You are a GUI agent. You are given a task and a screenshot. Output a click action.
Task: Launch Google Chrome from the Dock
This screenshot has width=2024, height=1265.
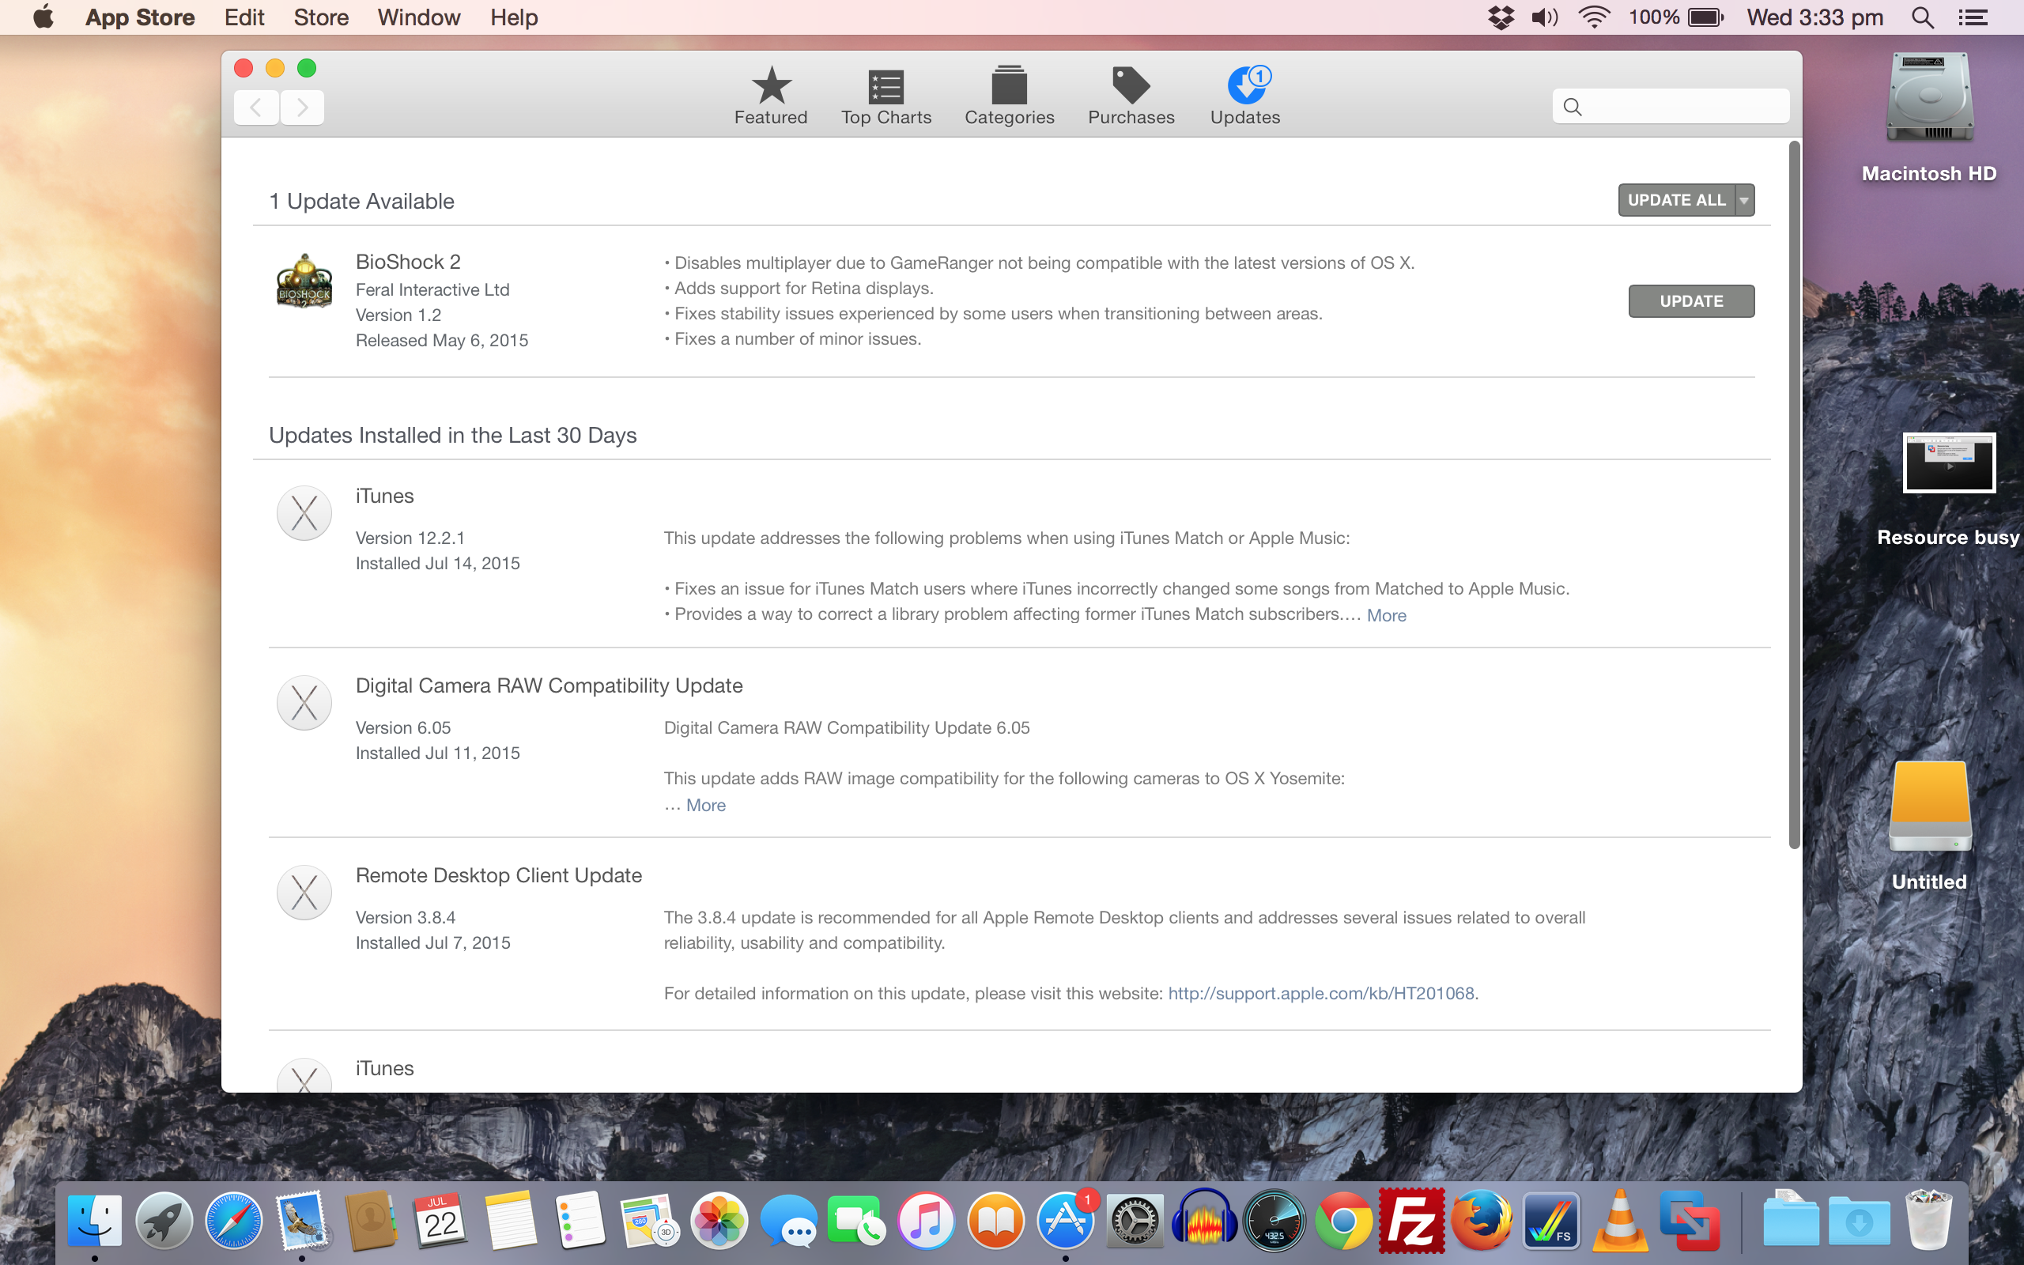click(1342, 1220)
